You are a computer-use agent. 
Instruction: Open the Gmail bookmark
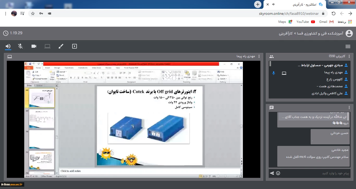point(326,22)
